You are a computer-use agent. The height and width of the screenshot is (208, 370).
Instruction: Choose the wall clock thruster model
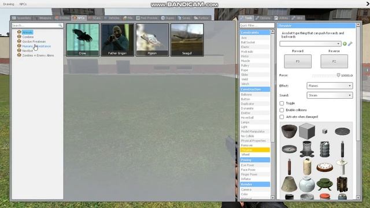325,166
